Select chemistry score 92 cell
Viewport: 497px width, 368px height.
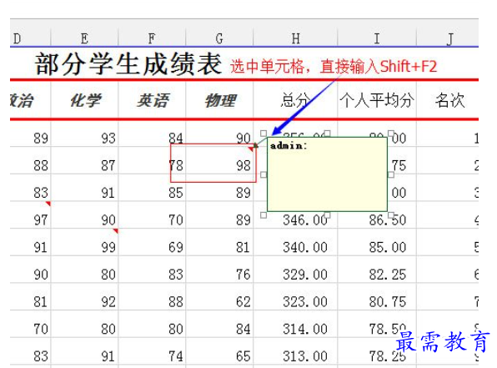coord(84,297)
